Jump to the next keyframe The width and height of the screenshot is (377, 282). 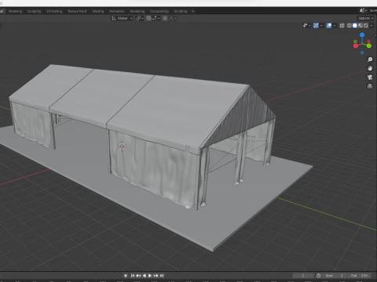coord(156,276)
